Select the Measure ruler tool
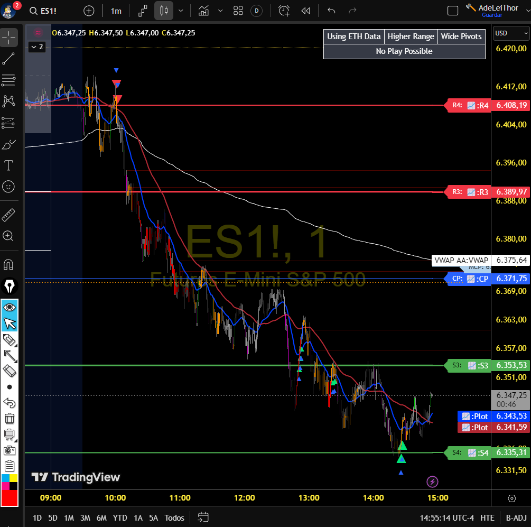This screenshot has width=531, height=527. click(10, 215)
